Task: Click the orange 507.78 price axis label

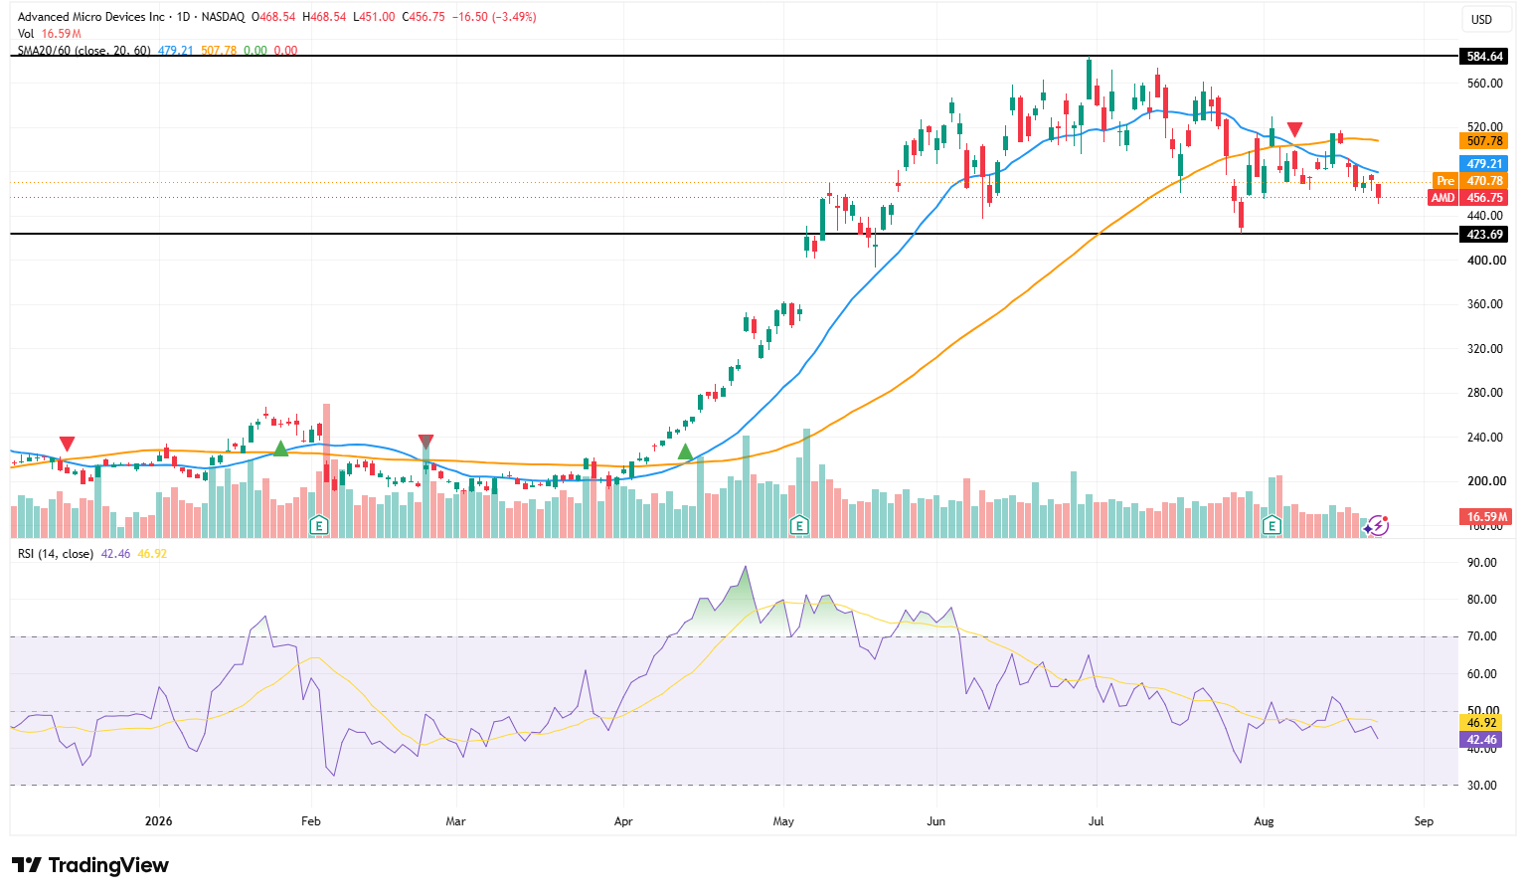Action: tap(1485, 141)
